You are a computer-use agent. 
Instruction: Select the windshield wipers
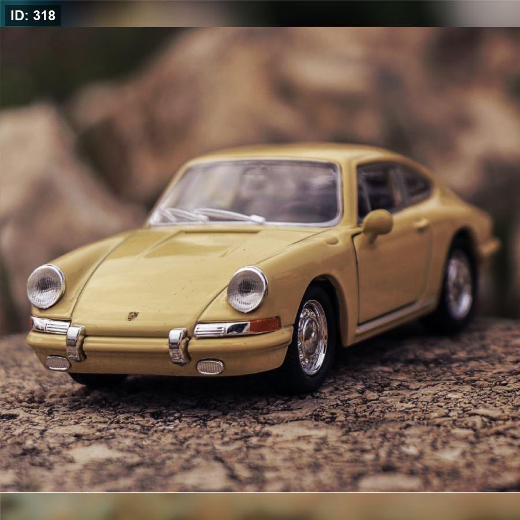211,215
